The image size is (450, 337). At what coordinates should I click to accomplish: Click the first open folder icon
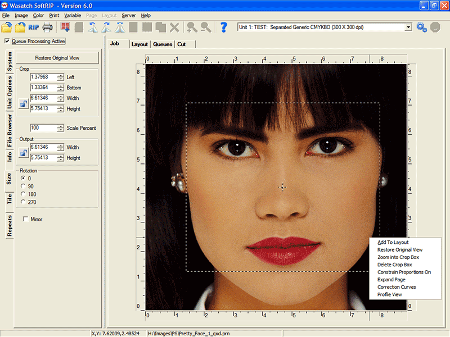(x=7, y=27)
